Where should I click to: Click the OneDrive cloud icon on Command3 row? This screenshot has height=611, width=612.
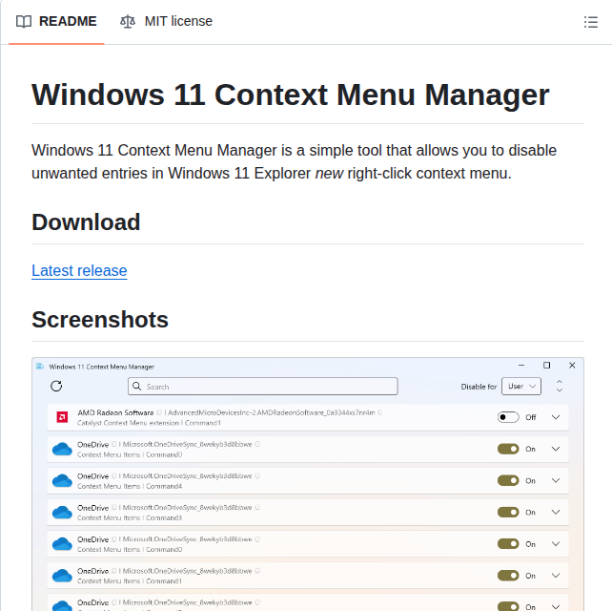[x=62, y=512]
